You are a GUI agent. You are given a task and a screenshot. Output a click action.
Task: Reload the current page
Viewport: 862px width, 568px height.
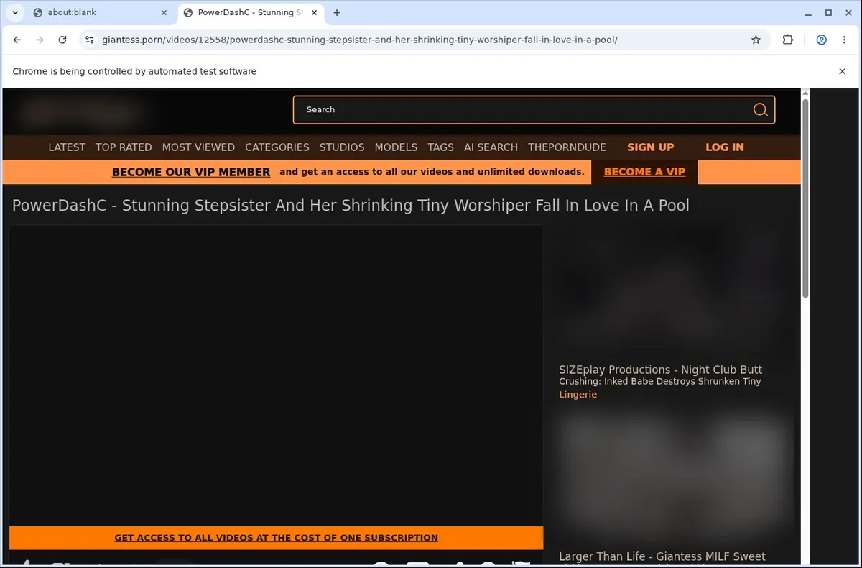[62, 40]
